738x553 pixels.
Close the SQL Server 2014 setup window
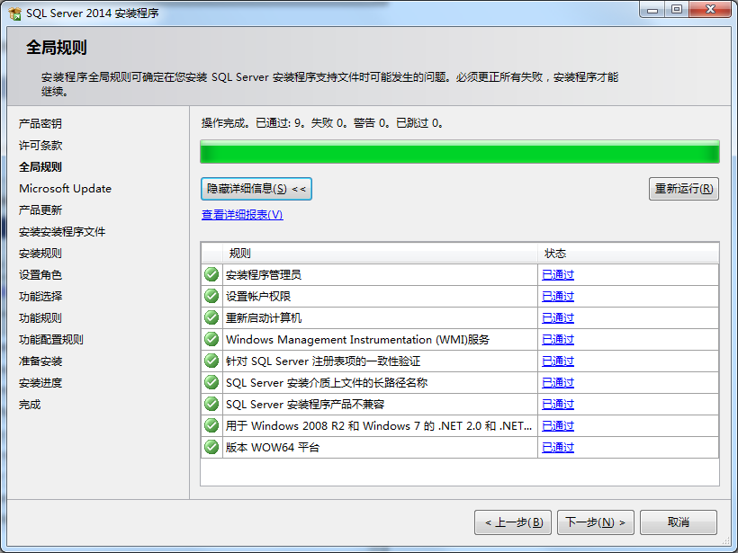710,9
